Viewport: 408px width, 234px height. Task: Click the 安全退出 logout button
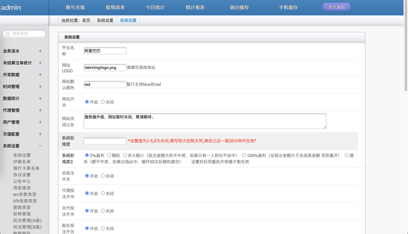[x=336, y=7]
